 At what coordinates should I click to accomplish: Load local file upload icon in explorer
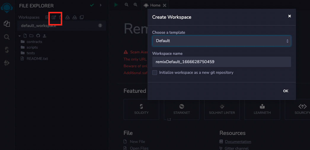click(44, 36)
